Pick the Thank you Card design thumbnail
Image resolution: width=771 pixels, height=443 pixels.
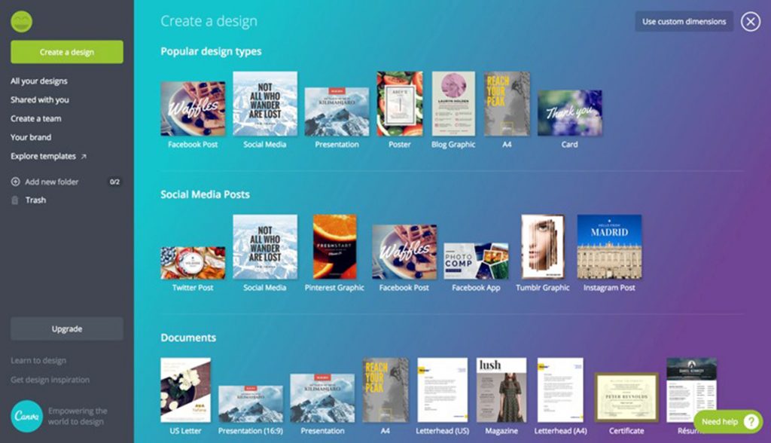click(569, 113)
